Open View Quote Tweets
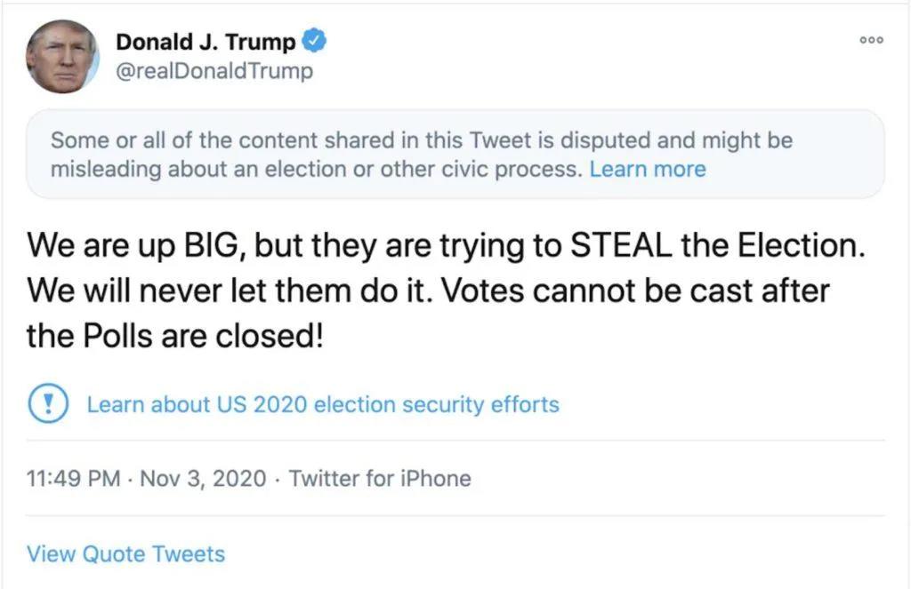Viewport: 911px width, 589px height. point(125,553)
